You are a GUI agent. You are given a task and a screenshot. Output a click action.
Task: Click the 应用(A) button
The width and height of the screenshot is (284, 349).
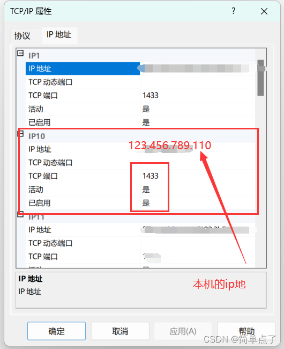[183, 331]
